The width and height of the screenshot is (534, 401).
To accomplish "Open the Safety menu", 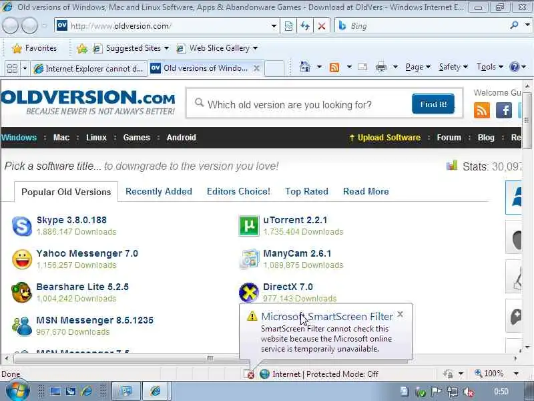I will pos(453,67).
